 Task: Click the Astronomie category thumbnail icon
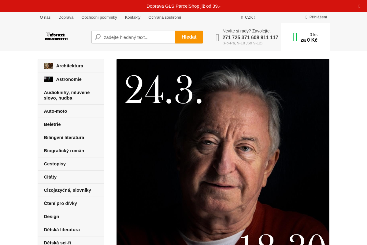pos(48,79)
